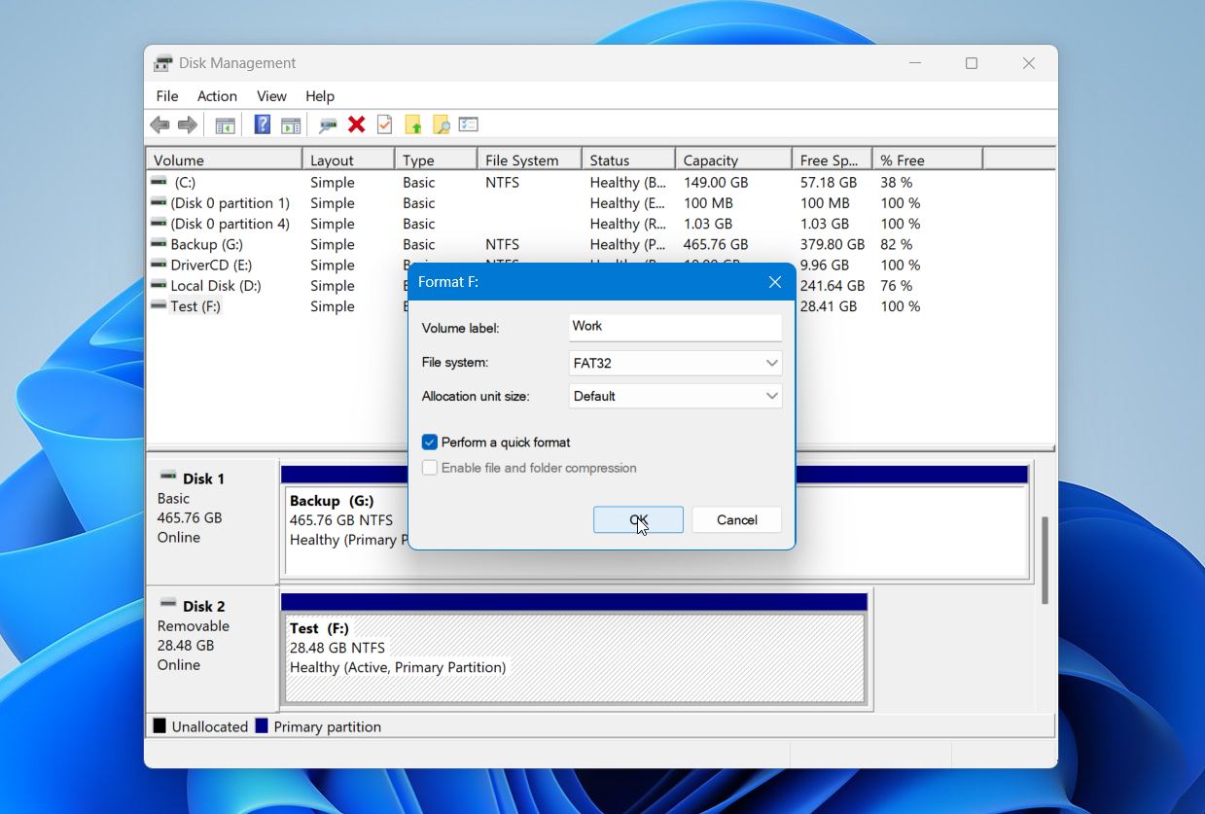Click the folder with magnifier icon

pyautogui.click(x=442, y=124)
